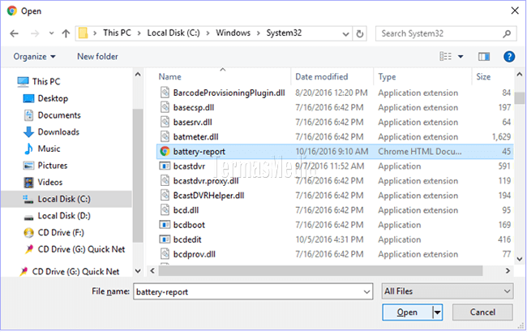
Task: Open the view options dropdown arrow
Action: 461,57
